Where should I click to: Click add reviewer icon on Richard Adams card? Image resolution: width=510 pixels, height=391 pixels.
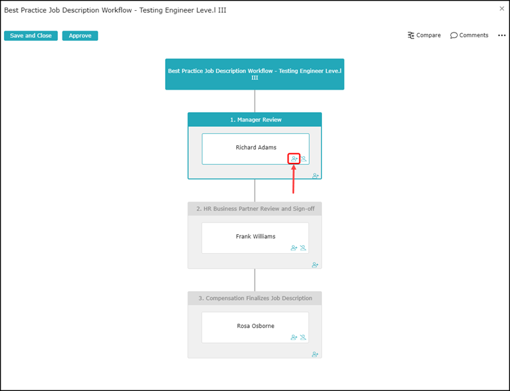pyautogui.click(x=295, y=159)
